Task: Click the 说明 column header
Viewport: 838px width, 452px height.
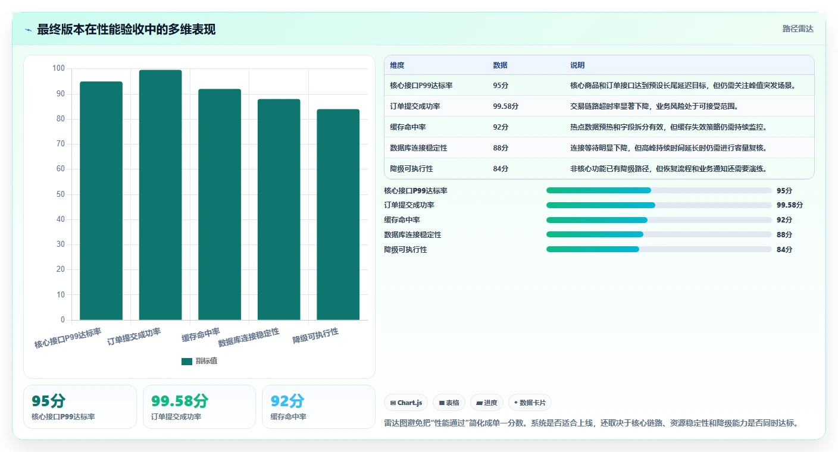Action: (x=577, y=65)
